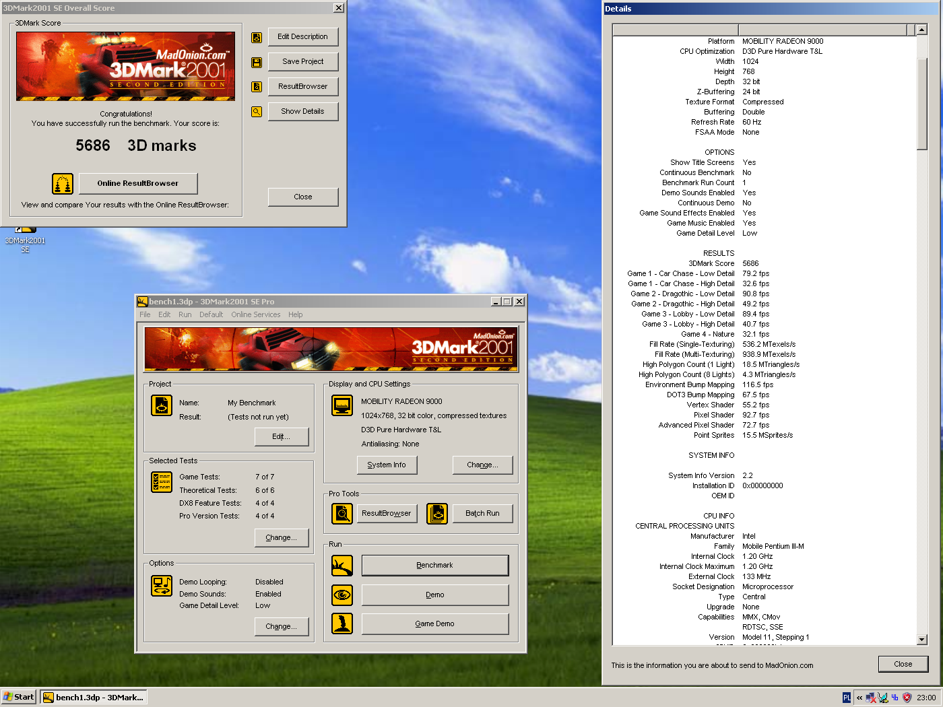Click the Demo button
Image resolution: width=943 pixels, height=707 pixels.
(435, 595)
